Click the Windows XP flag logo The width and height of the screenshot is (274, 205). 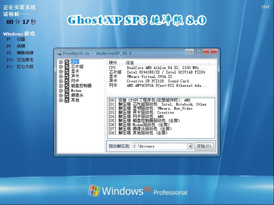[94, 191]
